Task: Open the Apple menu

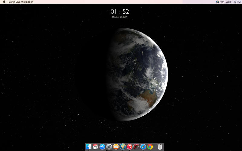Action: point(4,2)
